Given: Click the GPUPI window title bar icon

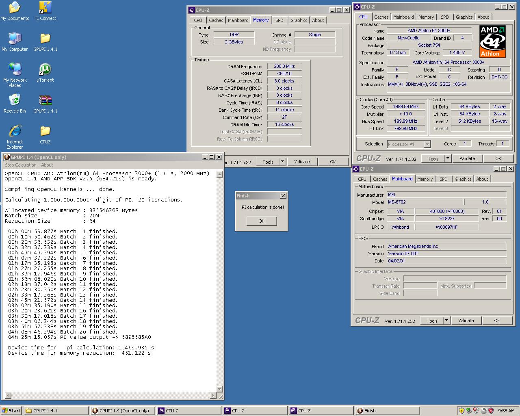Looking at the screenshot, I should pyautogui.click(x=6, y=157).
